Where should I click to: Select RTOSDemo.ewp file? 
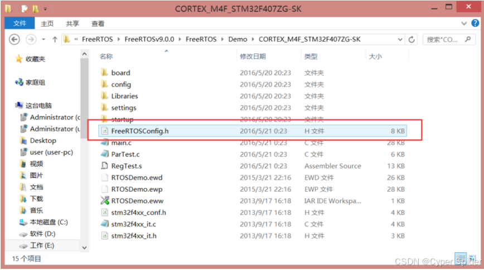coord(137,189)
